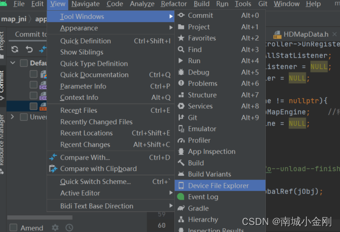Click the Profiler gauge icon

(181, 140)
